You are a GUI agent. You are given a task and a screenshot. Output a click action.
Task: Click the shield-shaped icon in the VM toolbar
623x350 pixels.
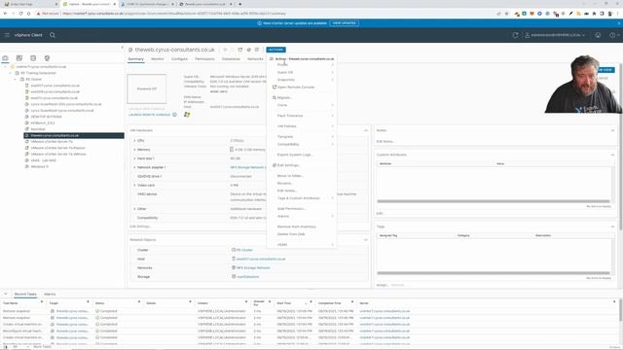240,50
